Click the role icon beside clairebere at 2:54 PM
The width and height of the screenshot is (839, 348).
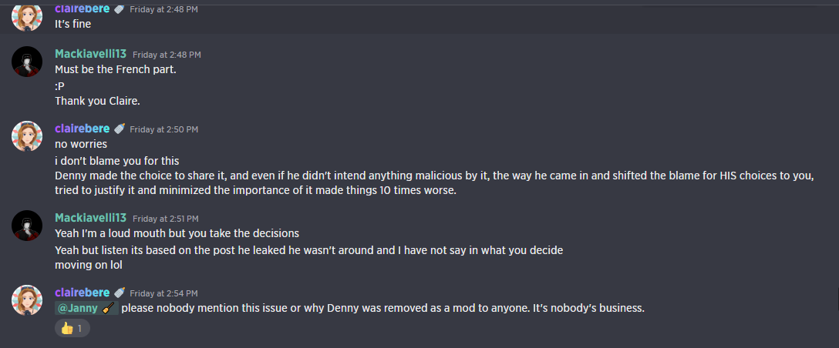119,293
